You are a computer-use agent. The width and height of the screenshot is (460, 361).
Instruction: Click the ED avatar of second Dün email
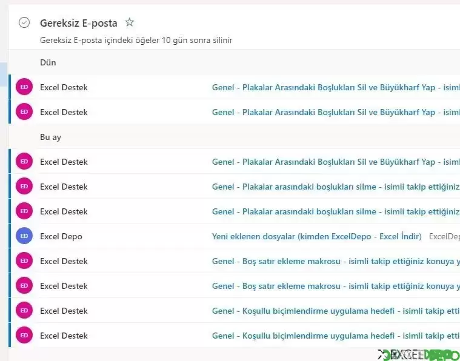click(x=24, y=111)
